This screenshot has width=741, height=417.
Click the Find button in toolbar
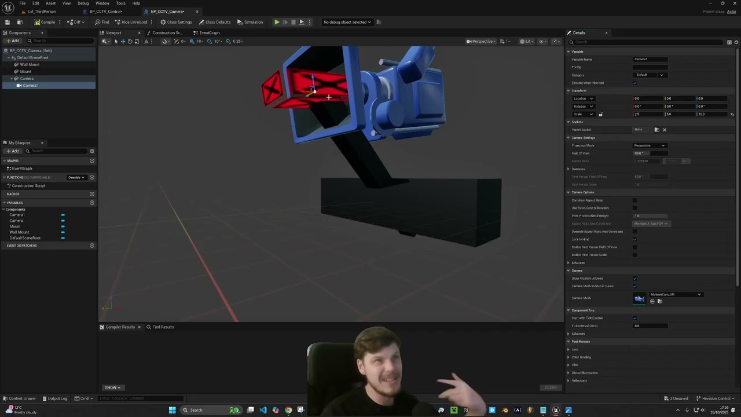pyautogui.click(x=102, y=22)
